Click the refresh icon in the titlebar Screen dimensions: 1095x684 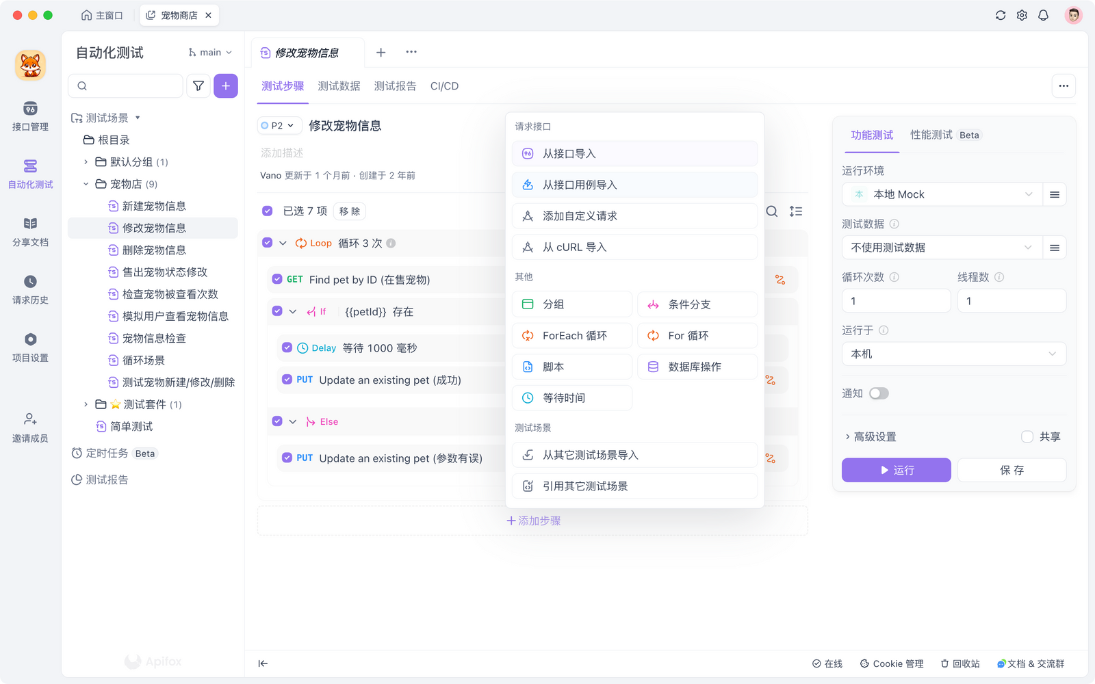tap(1001, 14)
